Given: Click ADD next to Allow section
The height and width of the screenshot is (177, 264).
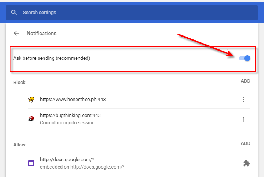Looking at the screenshot, I should [x=245, y=143].
